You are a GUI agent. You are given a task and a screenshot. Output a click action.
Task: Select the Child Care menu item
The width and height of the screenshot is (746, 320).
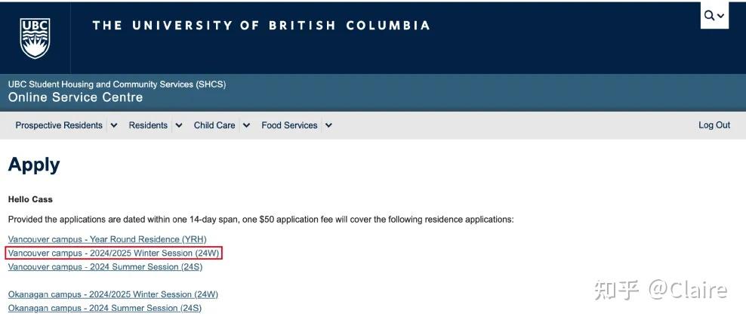[214, 125]
